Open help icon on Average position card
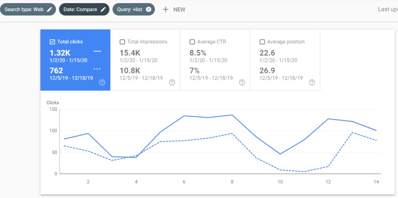This screenshot has width=398, height=198. 312,82
